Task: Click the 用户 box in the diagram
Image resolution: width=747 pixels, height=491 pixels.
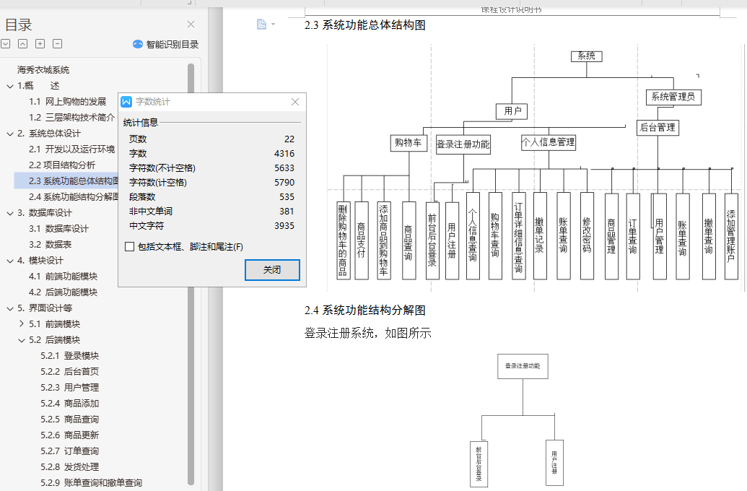Action: pos(512,111)
